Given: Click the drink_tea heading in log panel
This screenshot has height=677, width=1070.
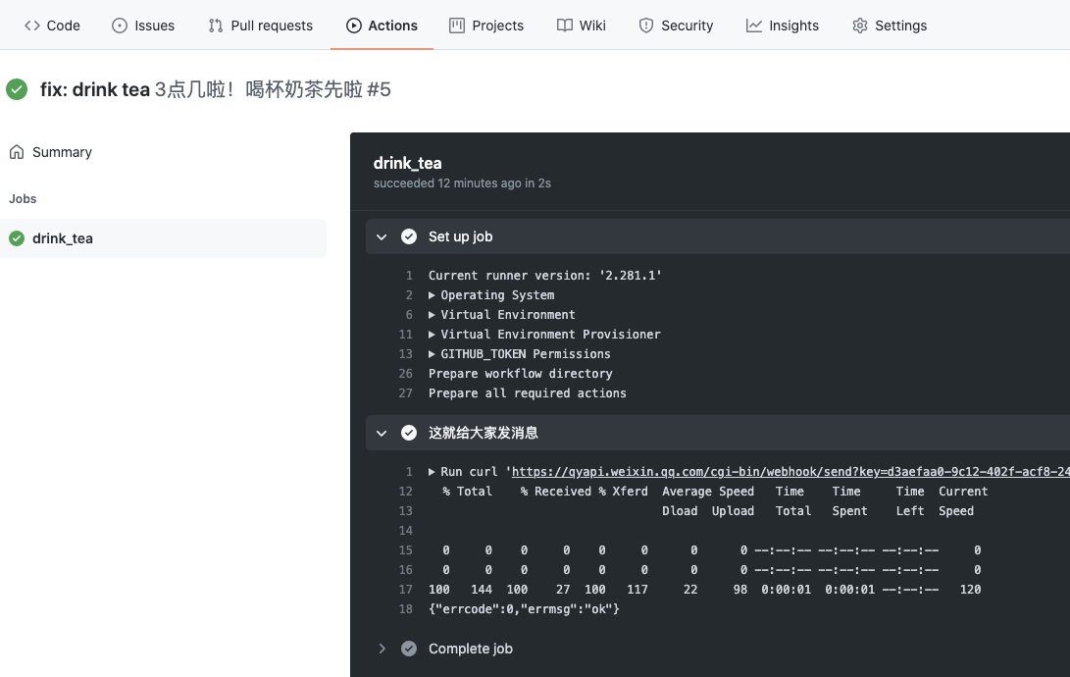Looking at the screenshot, I should (x=407, y=163).
